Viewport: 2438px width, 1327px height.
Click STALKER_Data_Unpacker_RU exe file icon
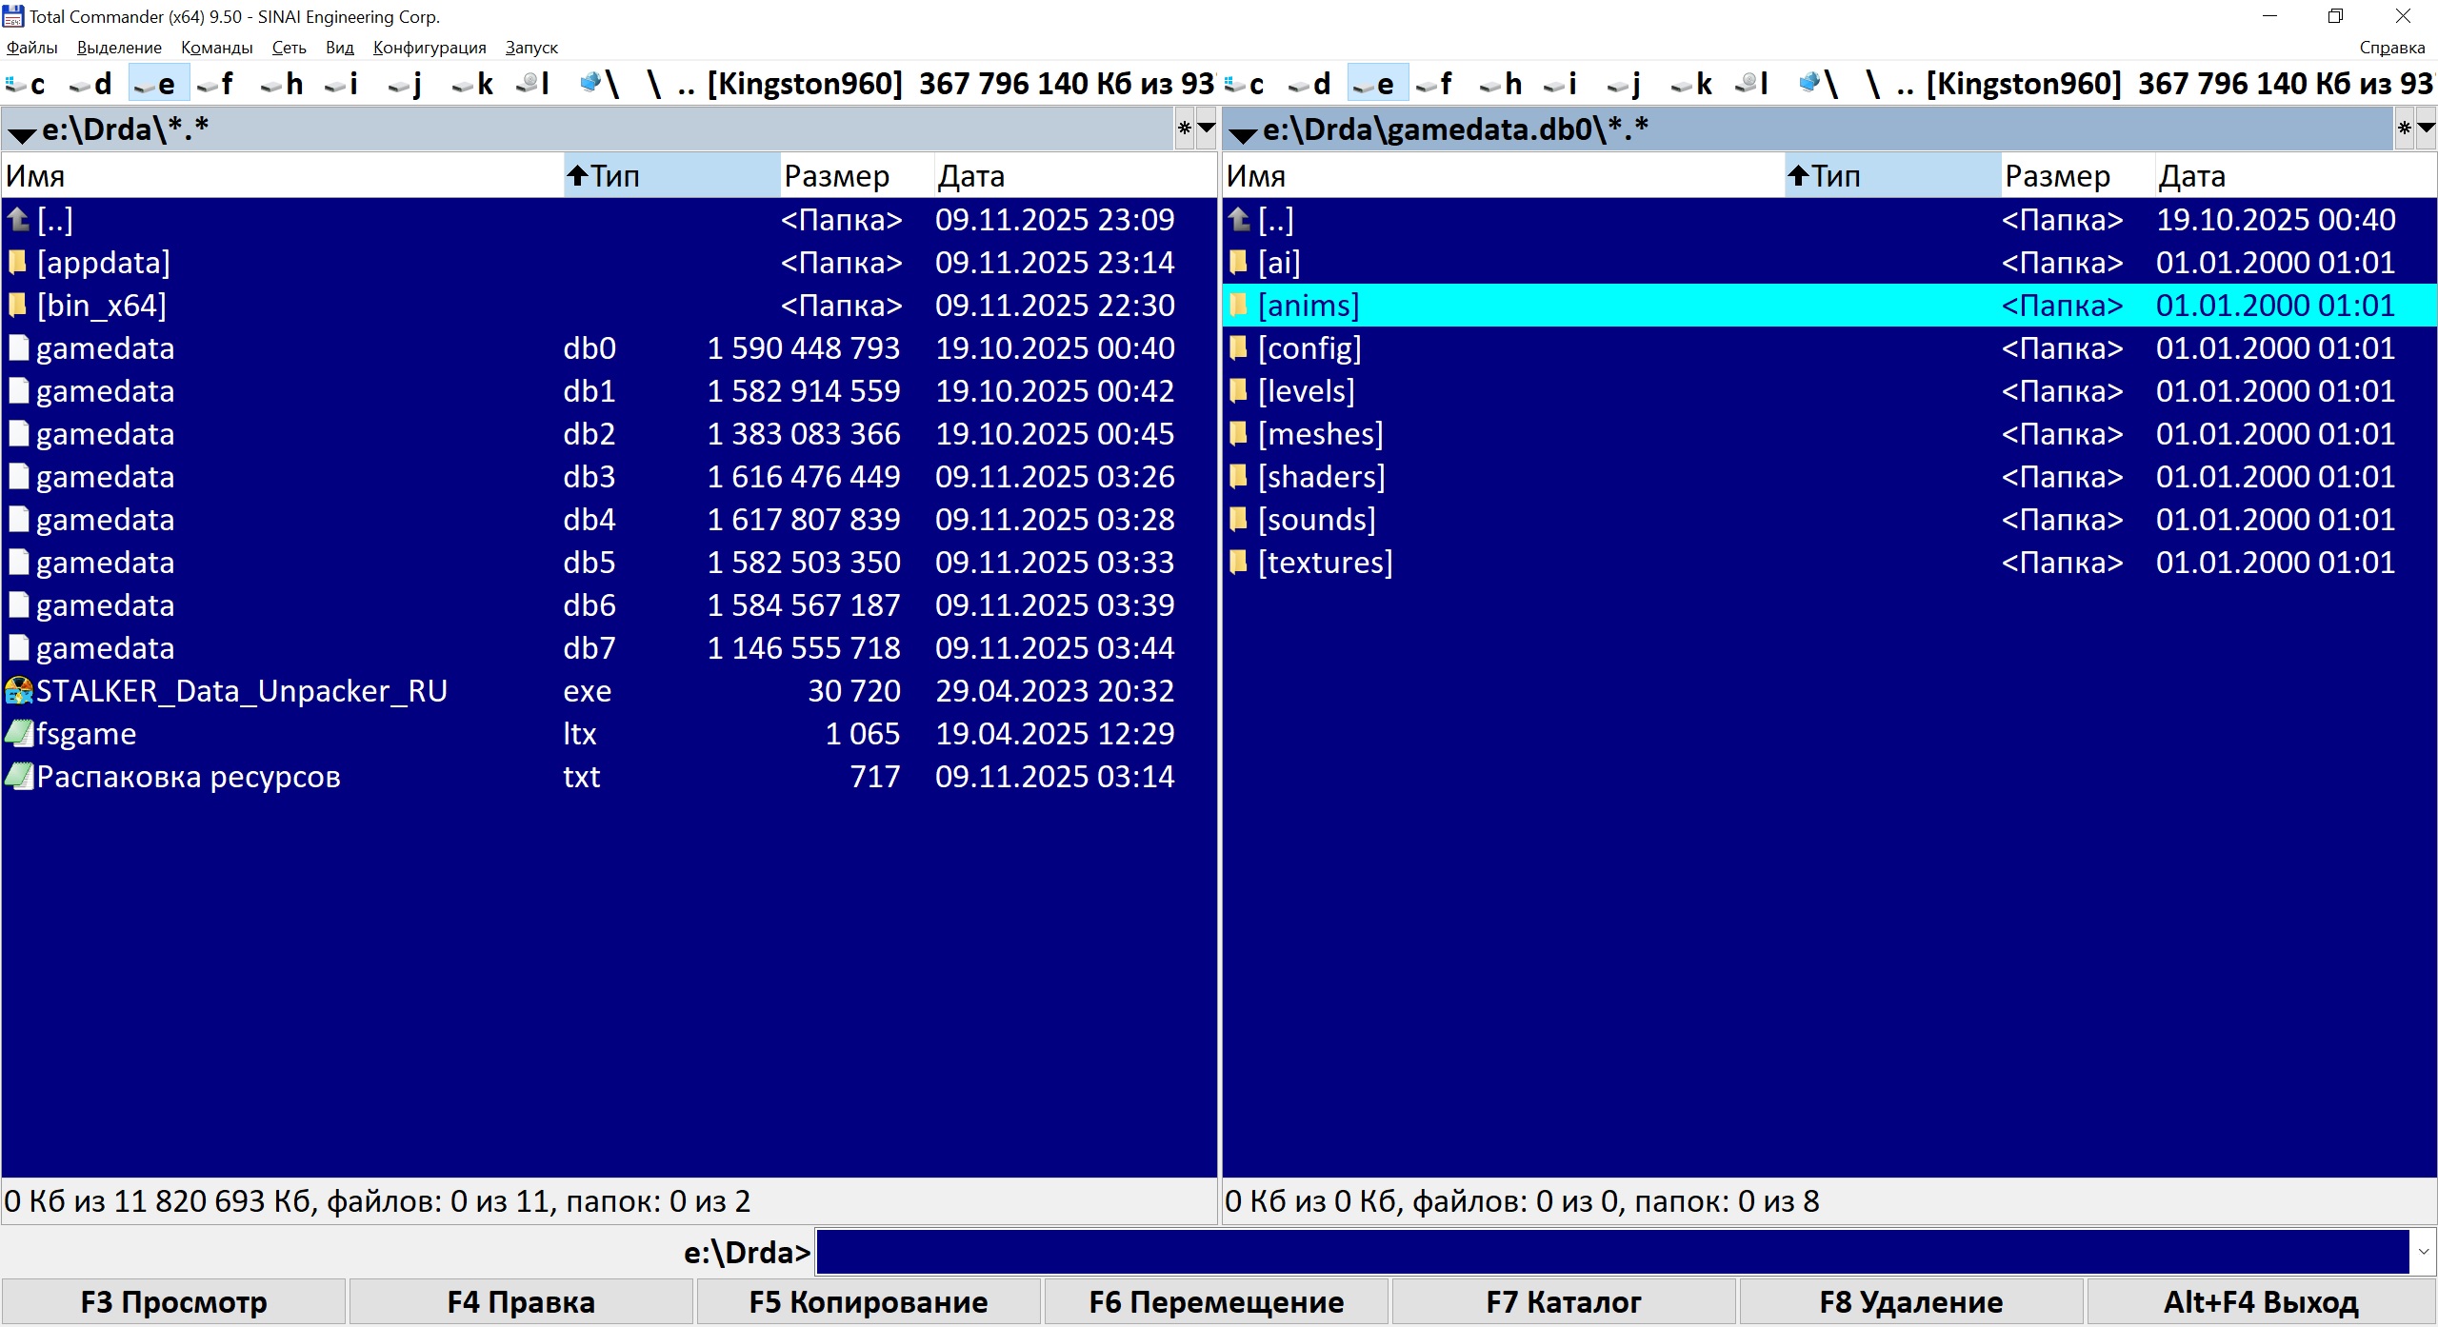point(19,691)
